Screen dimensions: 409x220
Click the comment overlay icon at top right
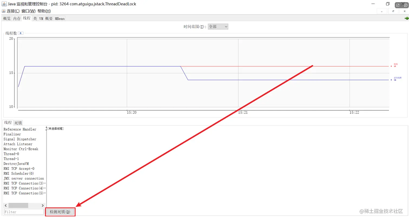pyautogui.click(x=405, y=5)
